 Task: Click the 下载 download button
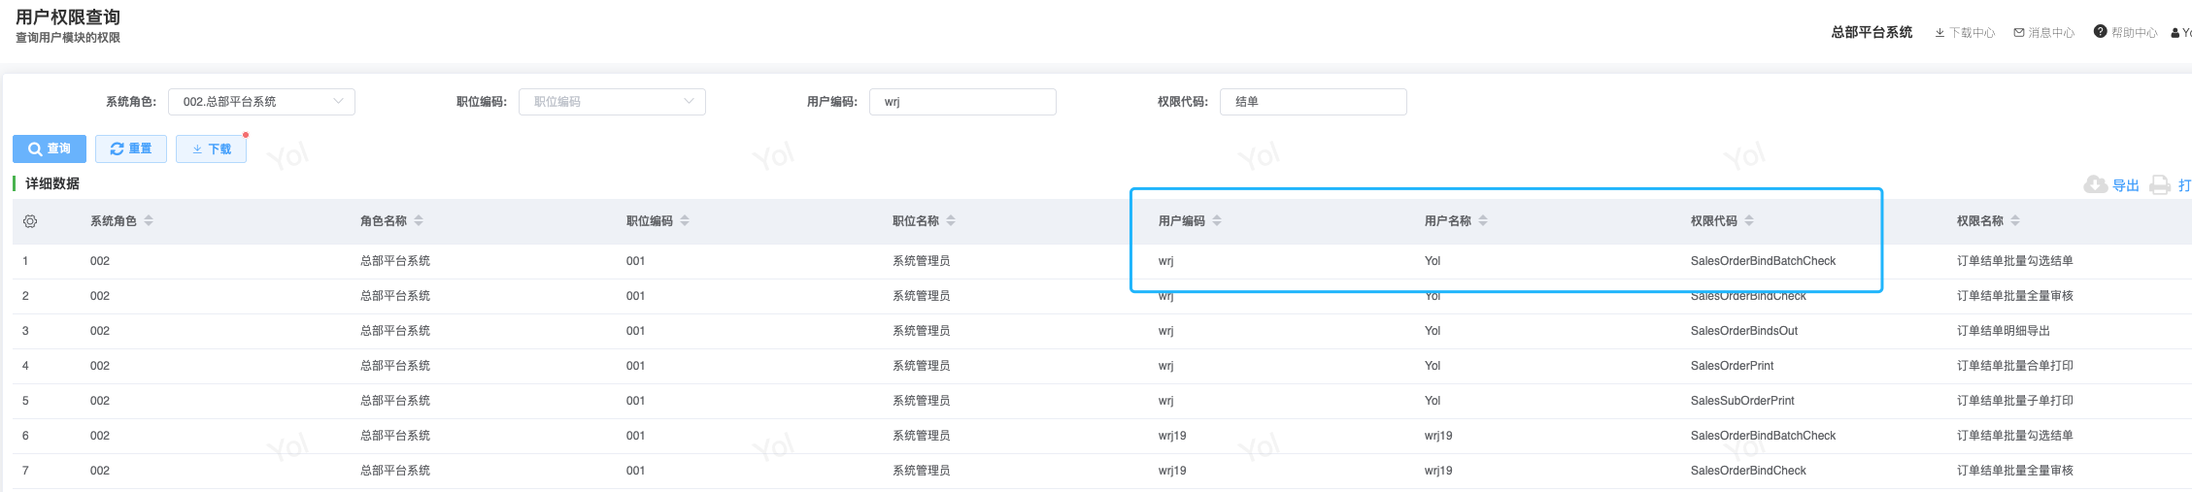[211, 148]
